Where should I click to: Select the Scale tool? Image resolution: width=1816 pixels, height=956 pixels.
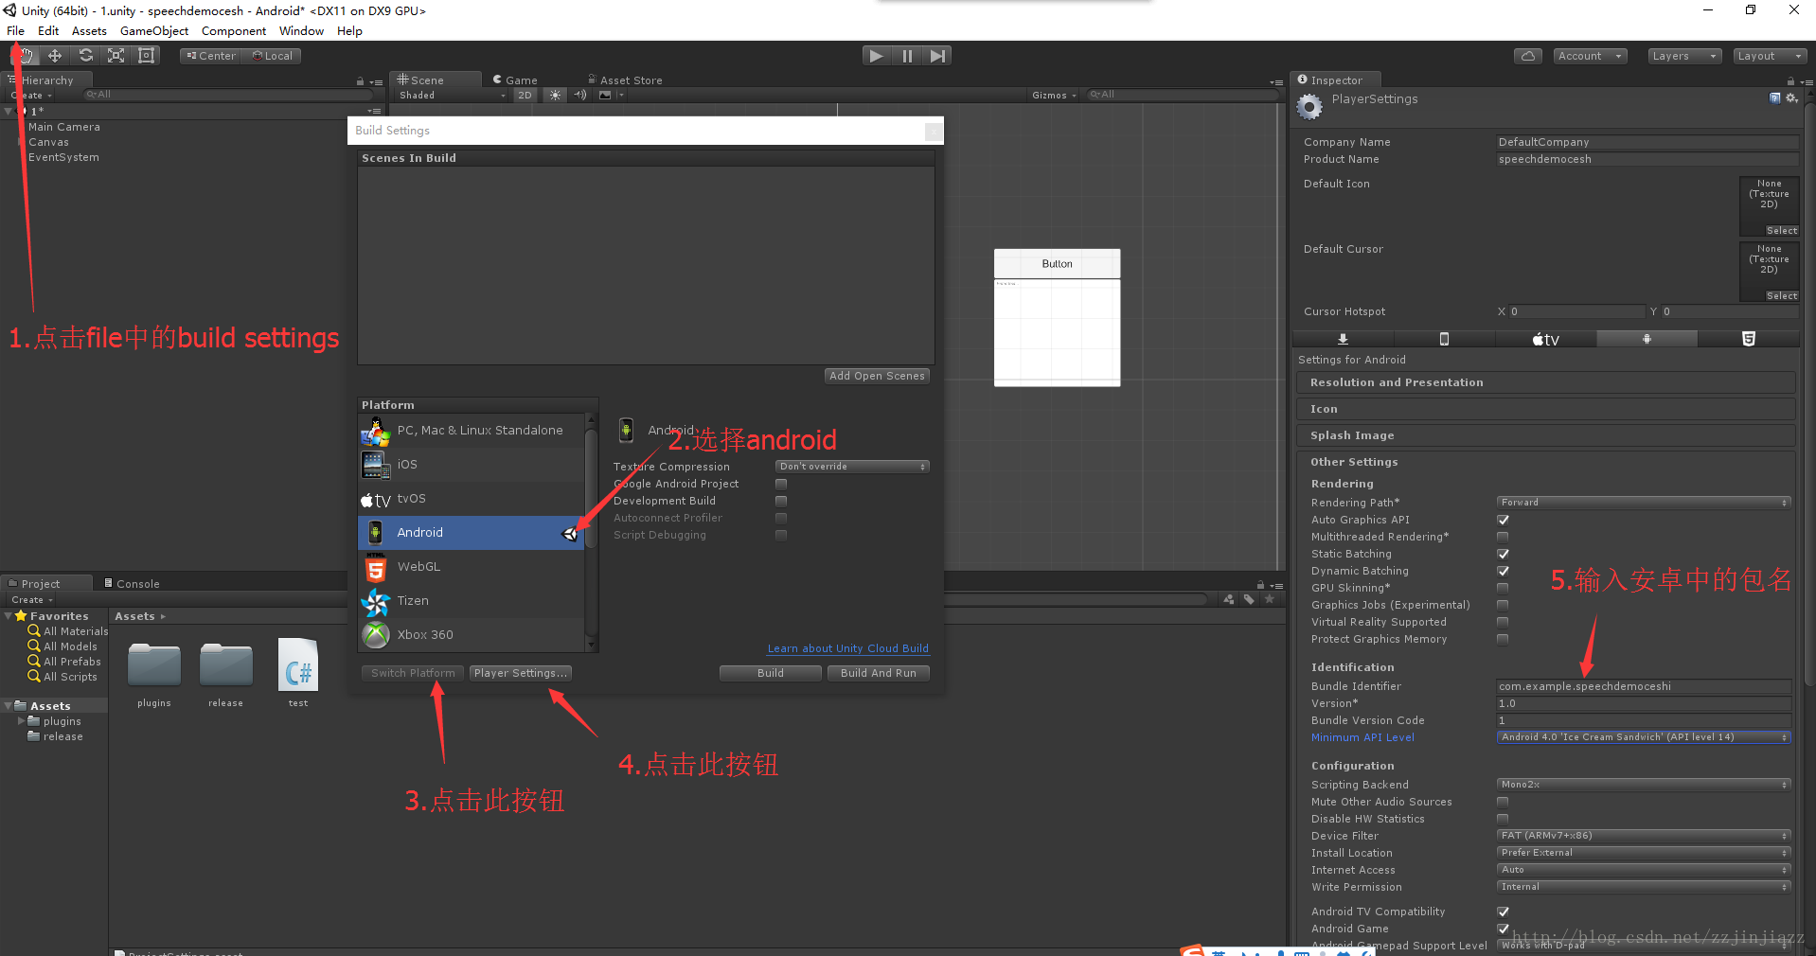click(x=116, y=56)
